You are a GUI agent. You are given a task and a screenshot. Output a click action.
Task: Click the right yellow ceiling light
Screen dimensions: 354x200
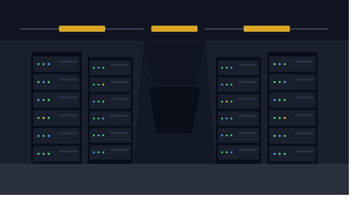(267, 29)
